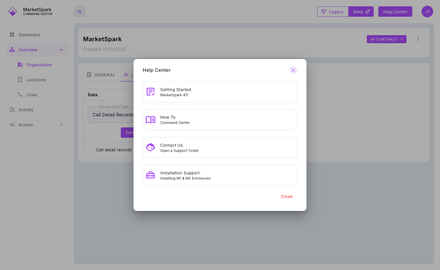Click the Getting Started document icon

coord(151,92)
